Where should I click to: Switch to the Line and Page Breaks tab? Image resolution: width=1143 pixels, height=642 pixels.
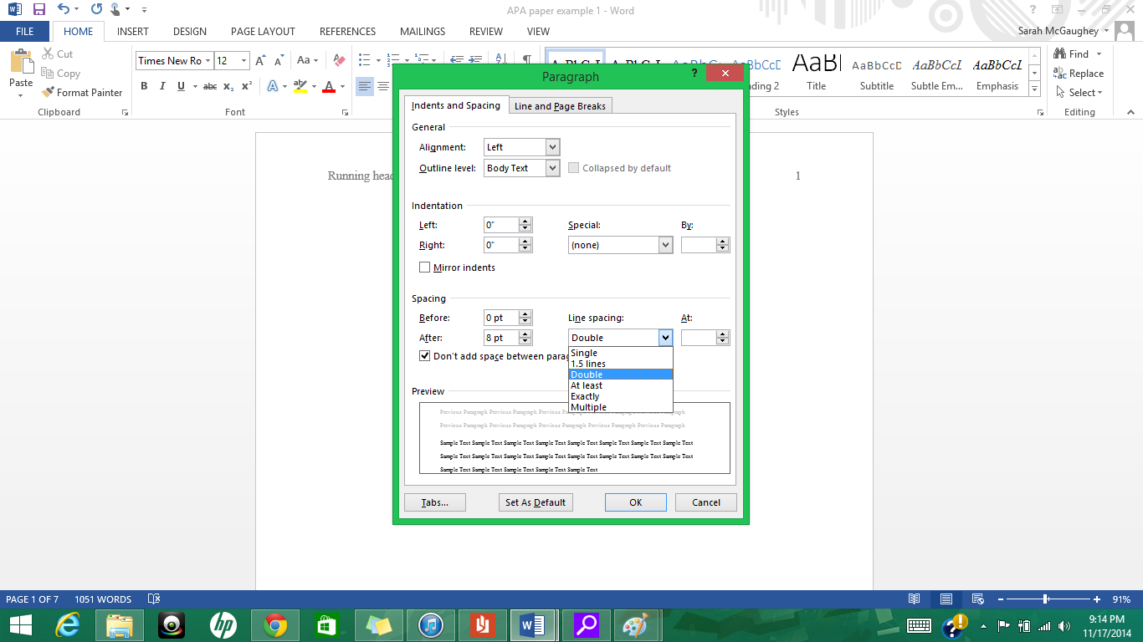pyautogui.click(x=560, y=105)
